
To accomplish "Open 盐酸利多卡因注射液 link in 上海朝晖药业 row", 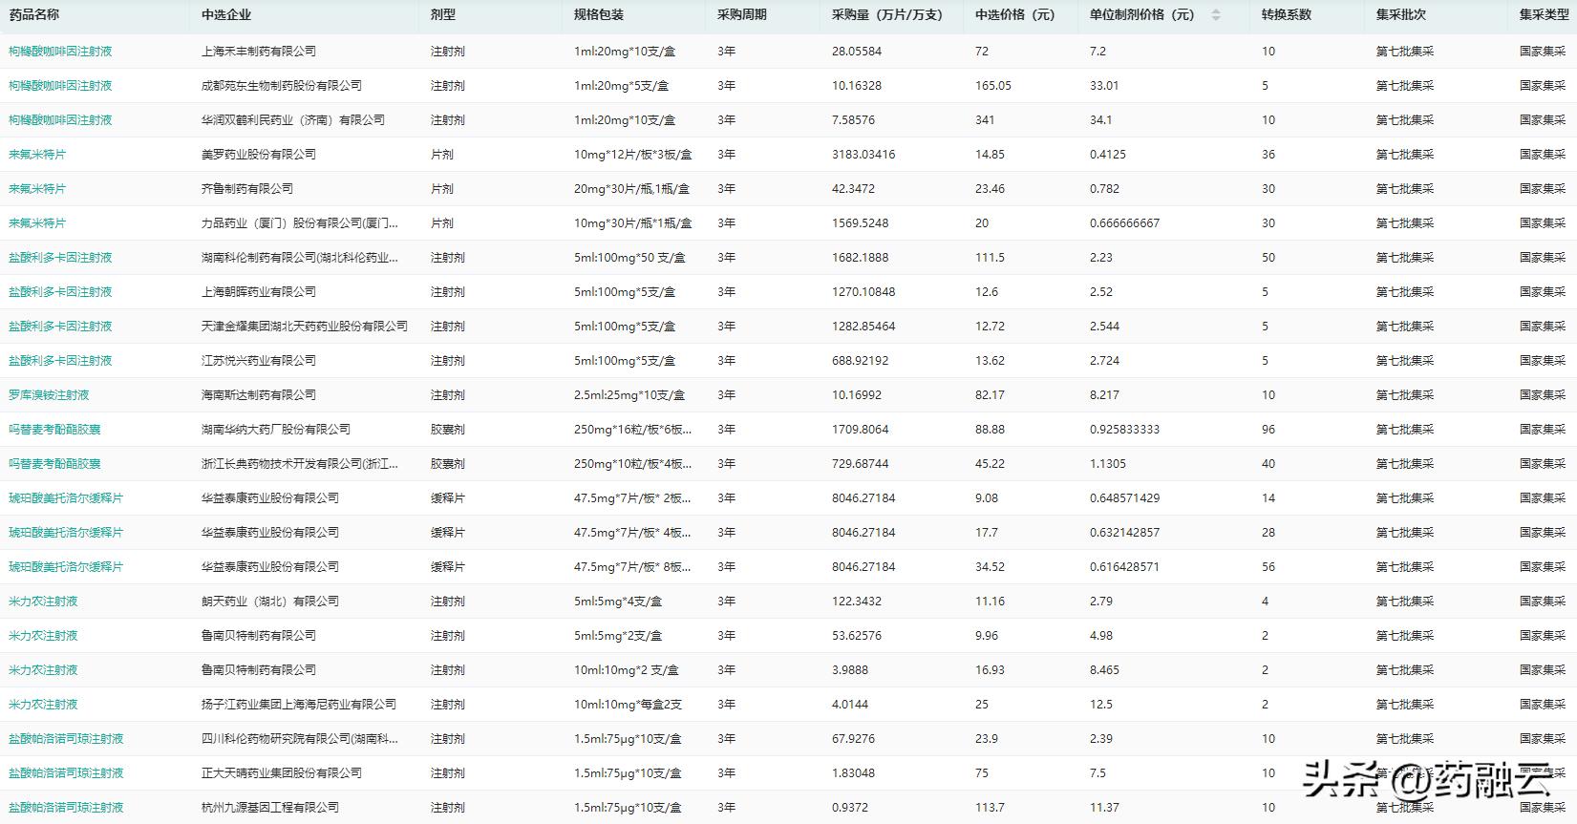I will pyautogui.click(x=60, y=292).
